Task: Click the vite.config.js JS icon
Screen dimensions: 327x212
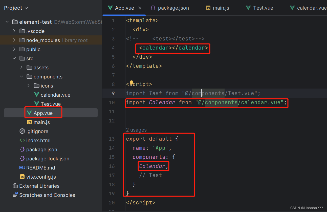Action: pyautogui.click(x=22, y=177)
